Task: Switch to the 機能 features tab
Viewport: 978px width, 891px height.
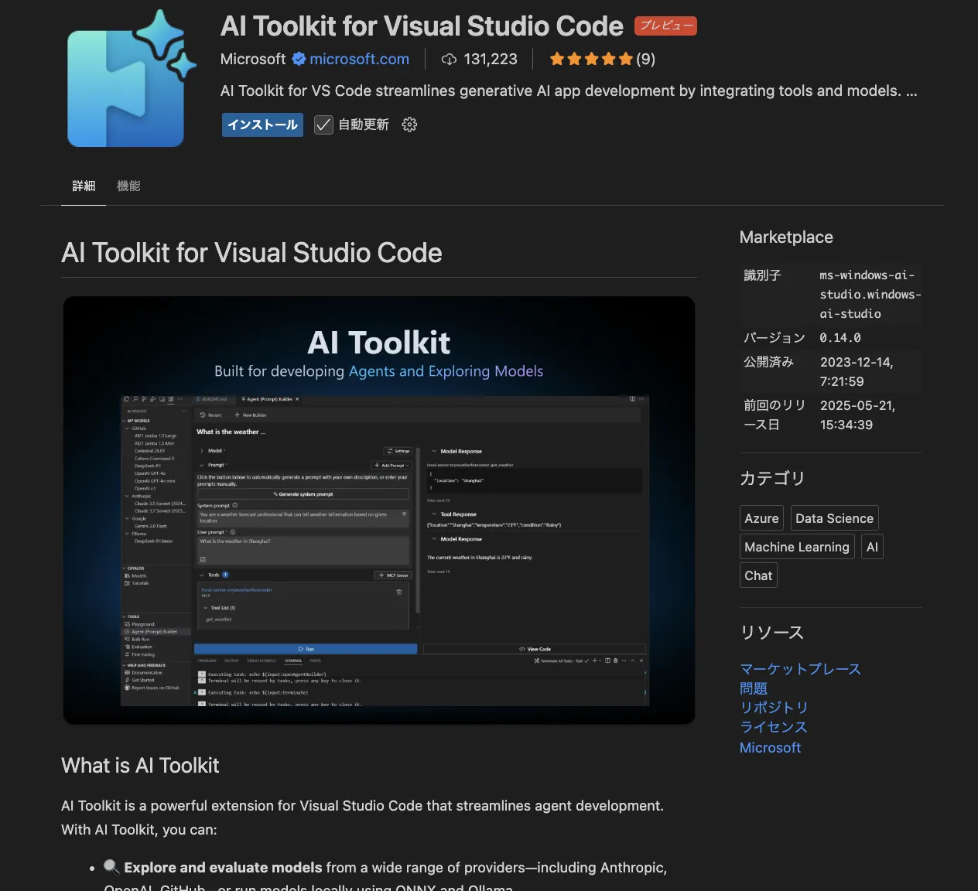Action: tap(128, 186)
